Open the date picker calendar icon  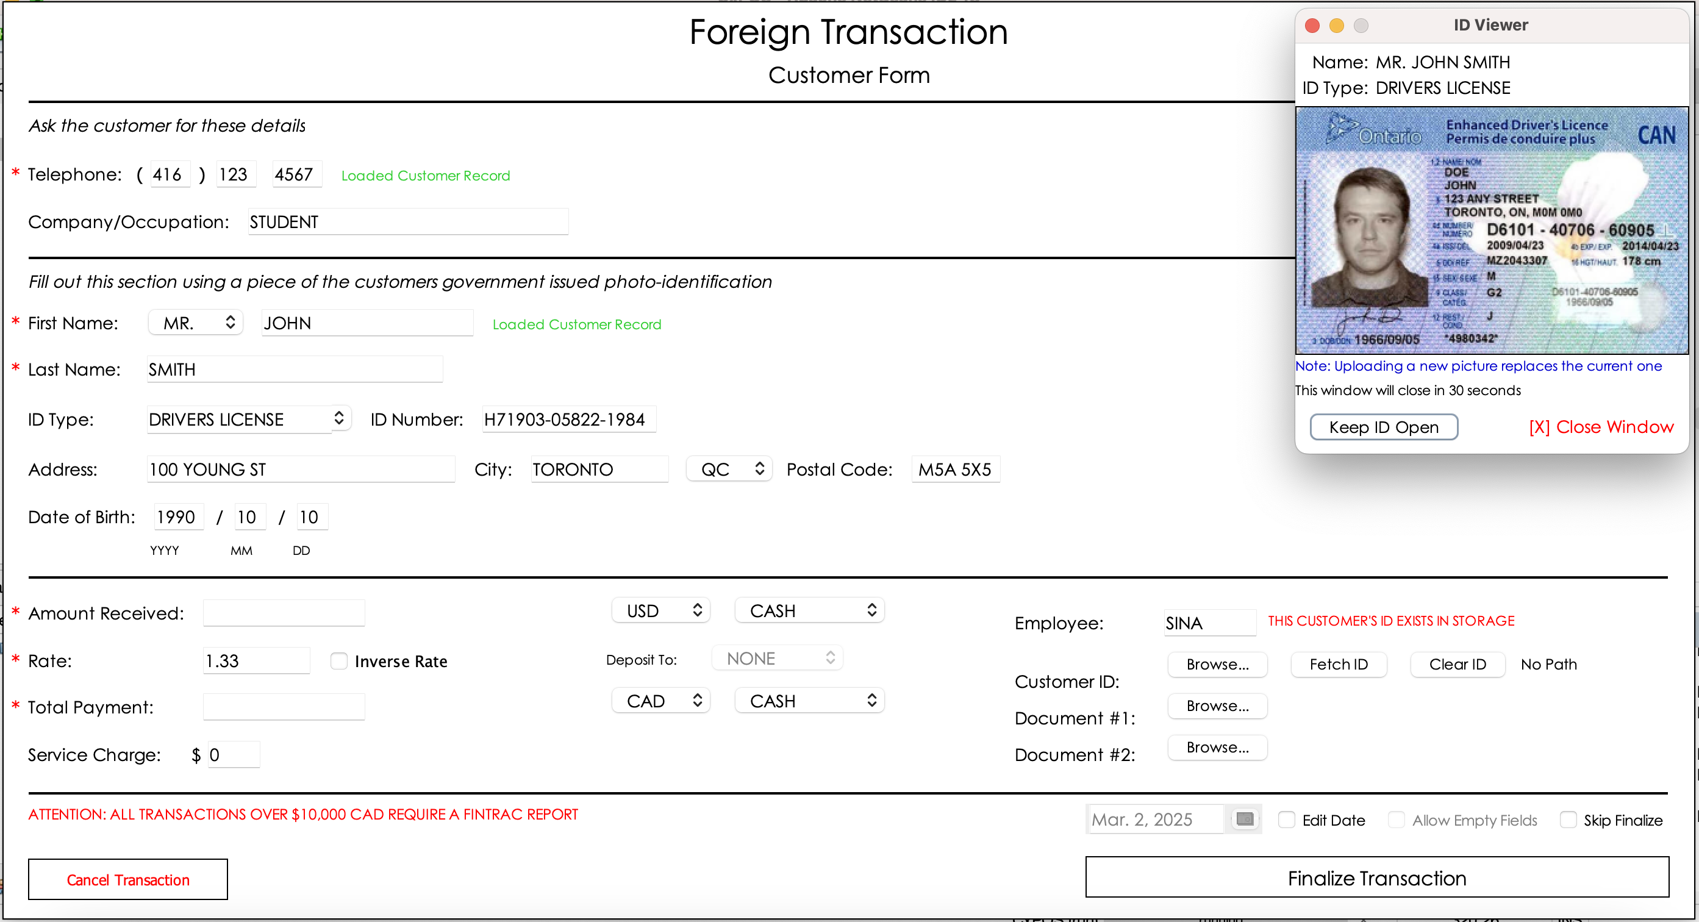(1245, 819)
